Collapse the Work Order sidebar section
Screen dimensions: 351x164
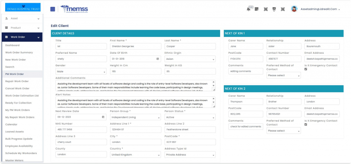tap(22, 37)
